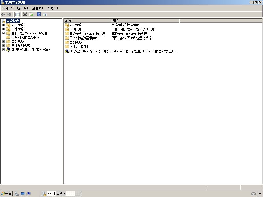
Task: Select 公钥策略 row in list pane
Action: click(76, 42)
